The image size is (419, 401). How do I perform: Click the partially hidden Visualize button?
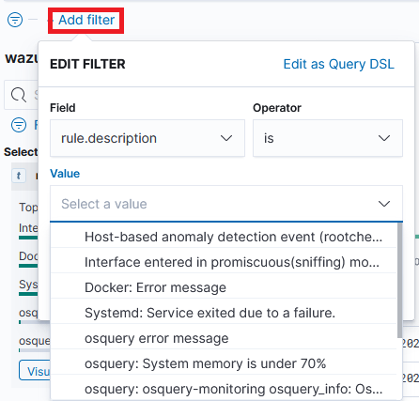click(x=35, y=371)
